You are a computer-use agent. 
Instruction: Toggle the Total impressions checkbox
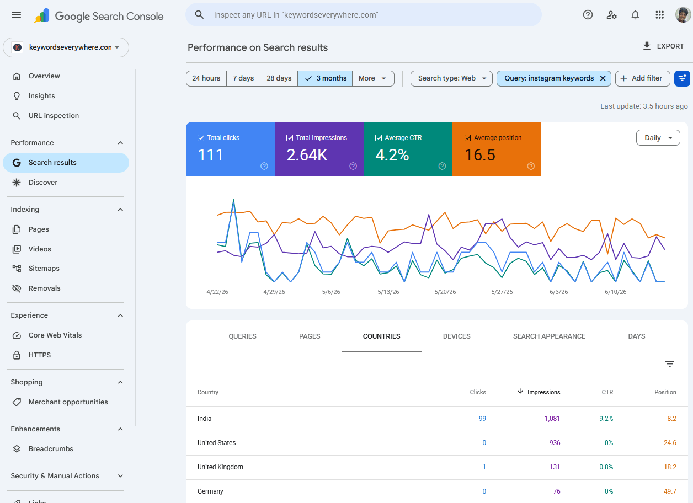290,138
